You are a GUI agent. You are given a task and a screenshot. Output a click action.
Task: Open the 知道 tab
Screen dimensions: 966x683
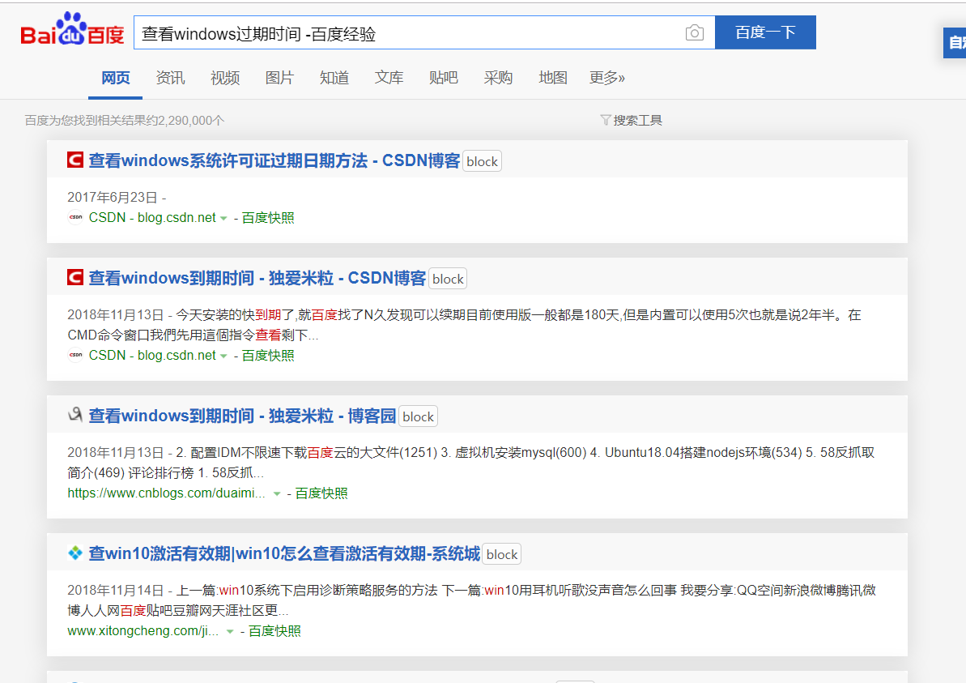[x=334, y=78]
